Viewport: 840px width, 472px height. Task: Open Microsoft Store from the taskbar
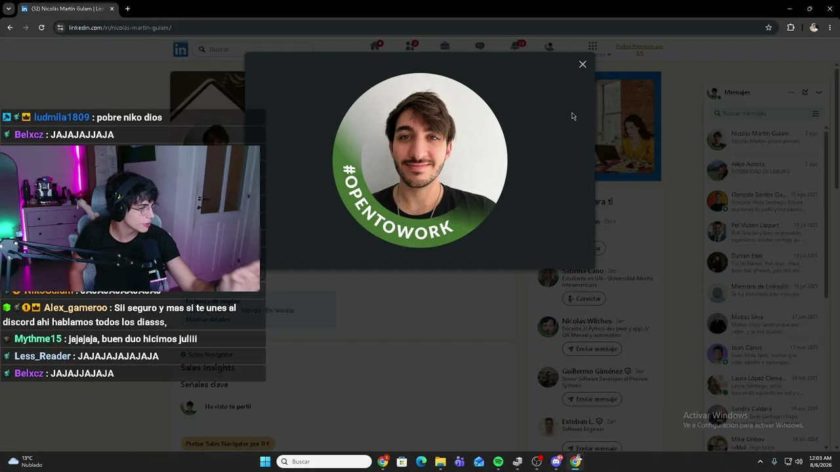pos(402,462)
